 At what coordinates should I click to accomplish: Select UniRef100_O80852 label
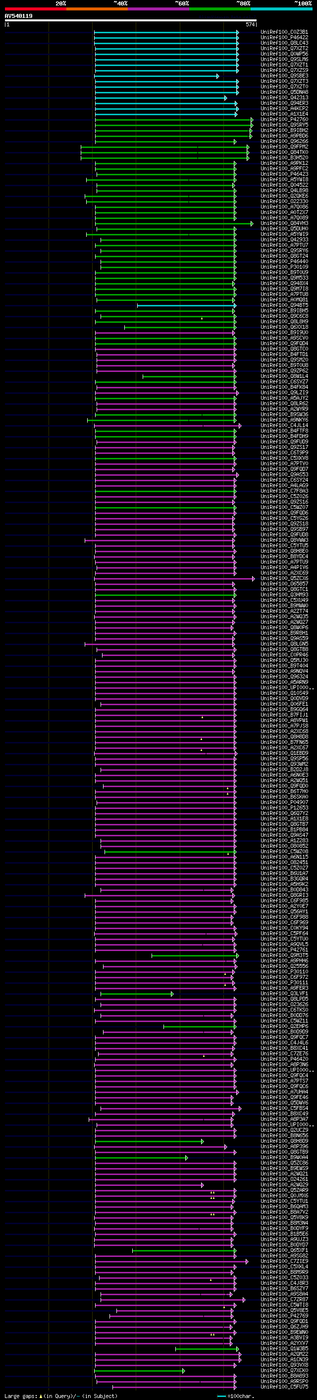pos(284,846)
